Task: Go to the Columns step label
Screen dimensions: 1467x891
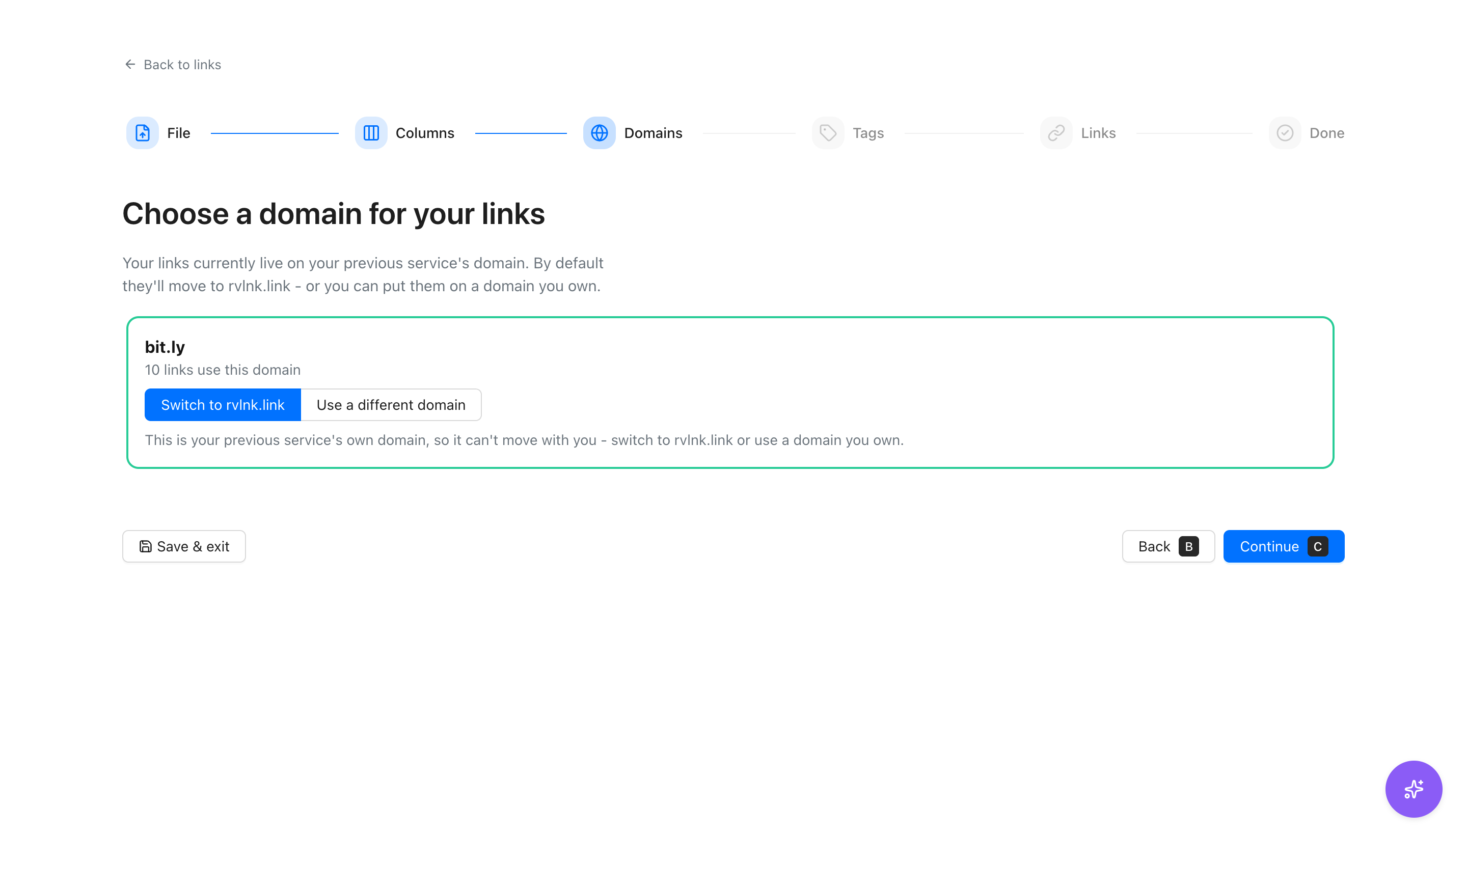Action: coord(425,133)
